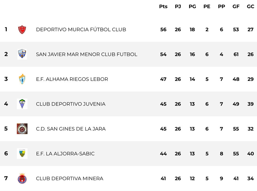Click the E.F. La Aljorra-Sabic crest
The height and width of the screenshot is (191, 257).
pos(22,154)
